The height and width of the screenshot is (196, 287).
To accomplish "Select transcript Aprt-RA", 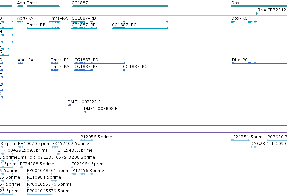I will click(25, 18).
